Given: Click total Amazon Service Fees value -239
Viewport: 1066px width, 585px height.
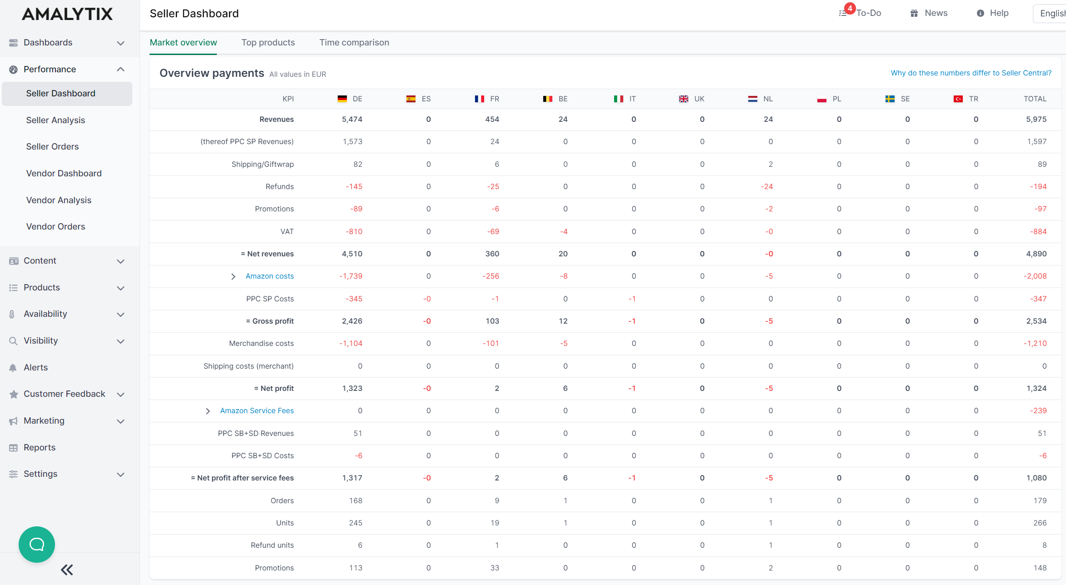Looking at the screenshot, I should (1038, 410).
